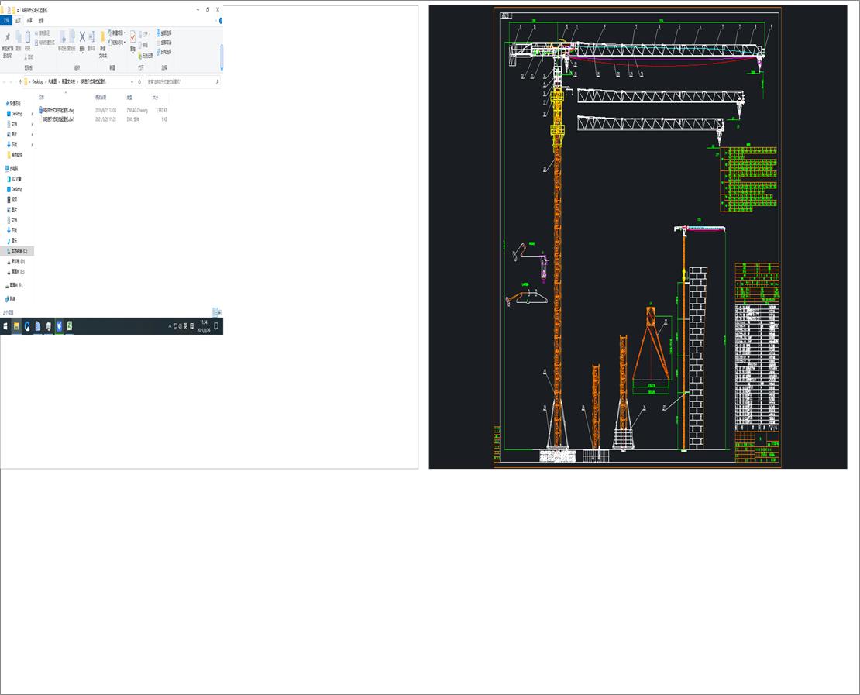This screenshot has height=695, width=860.
Task: Collapse the ribbon with chevron
Action: [x=215, y=21]
